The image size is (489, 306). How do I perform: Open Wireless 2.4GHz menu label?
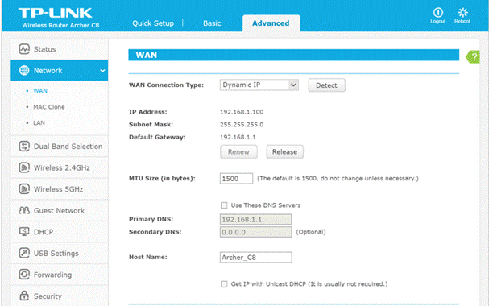pyautogui.click(x=62, y=167)
